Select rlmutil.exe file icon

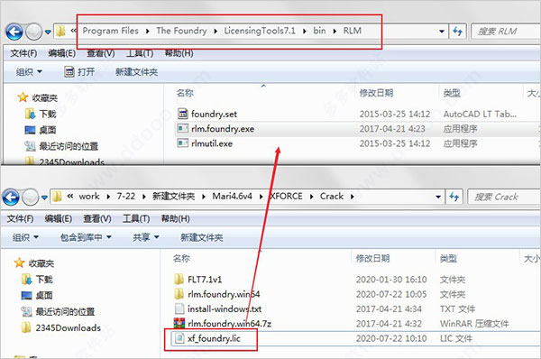click(182, 143)
